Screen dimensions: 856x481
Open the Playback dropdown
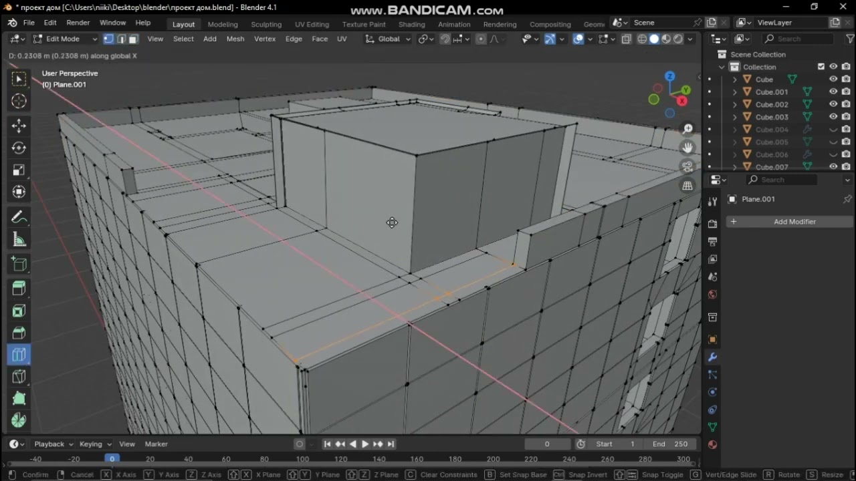click(x=53, y=444)
